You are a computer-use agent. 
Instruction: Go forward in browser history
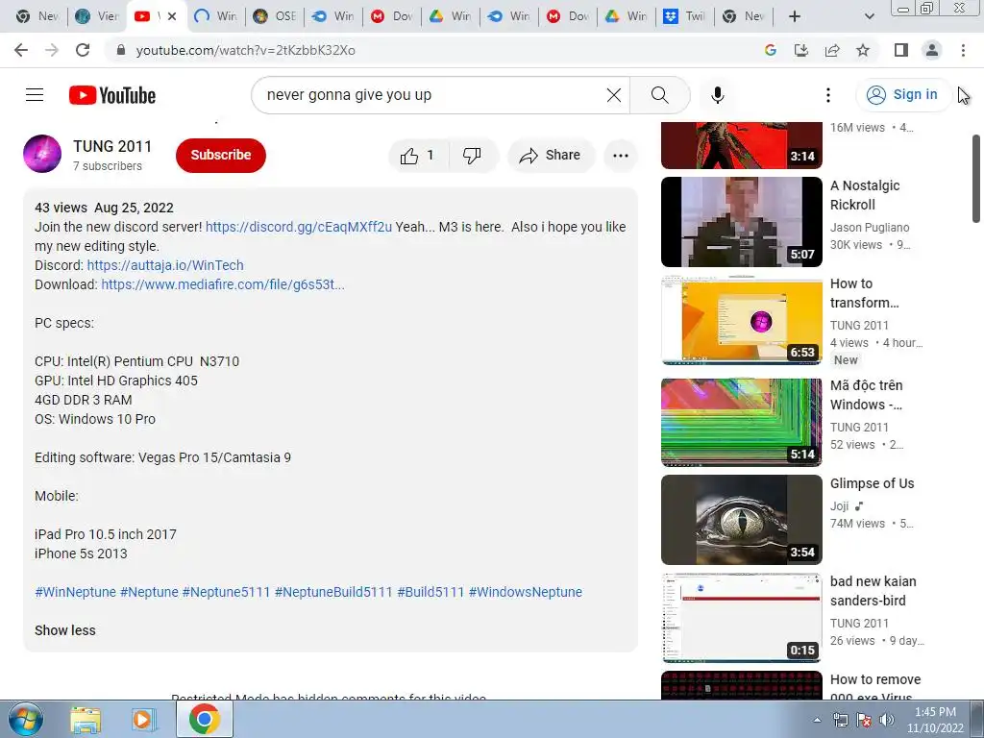tap(52, 50)
